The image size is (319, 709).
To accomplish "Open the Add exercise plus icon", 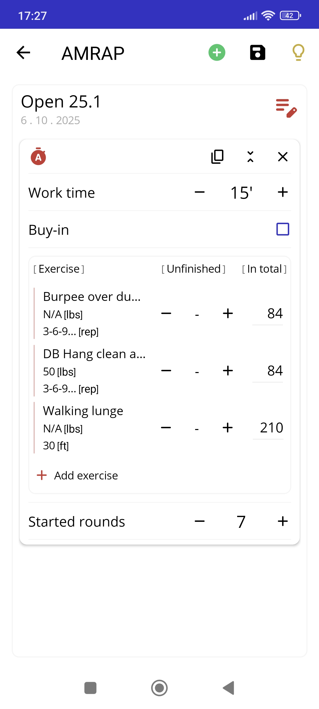I will (41, 475).
